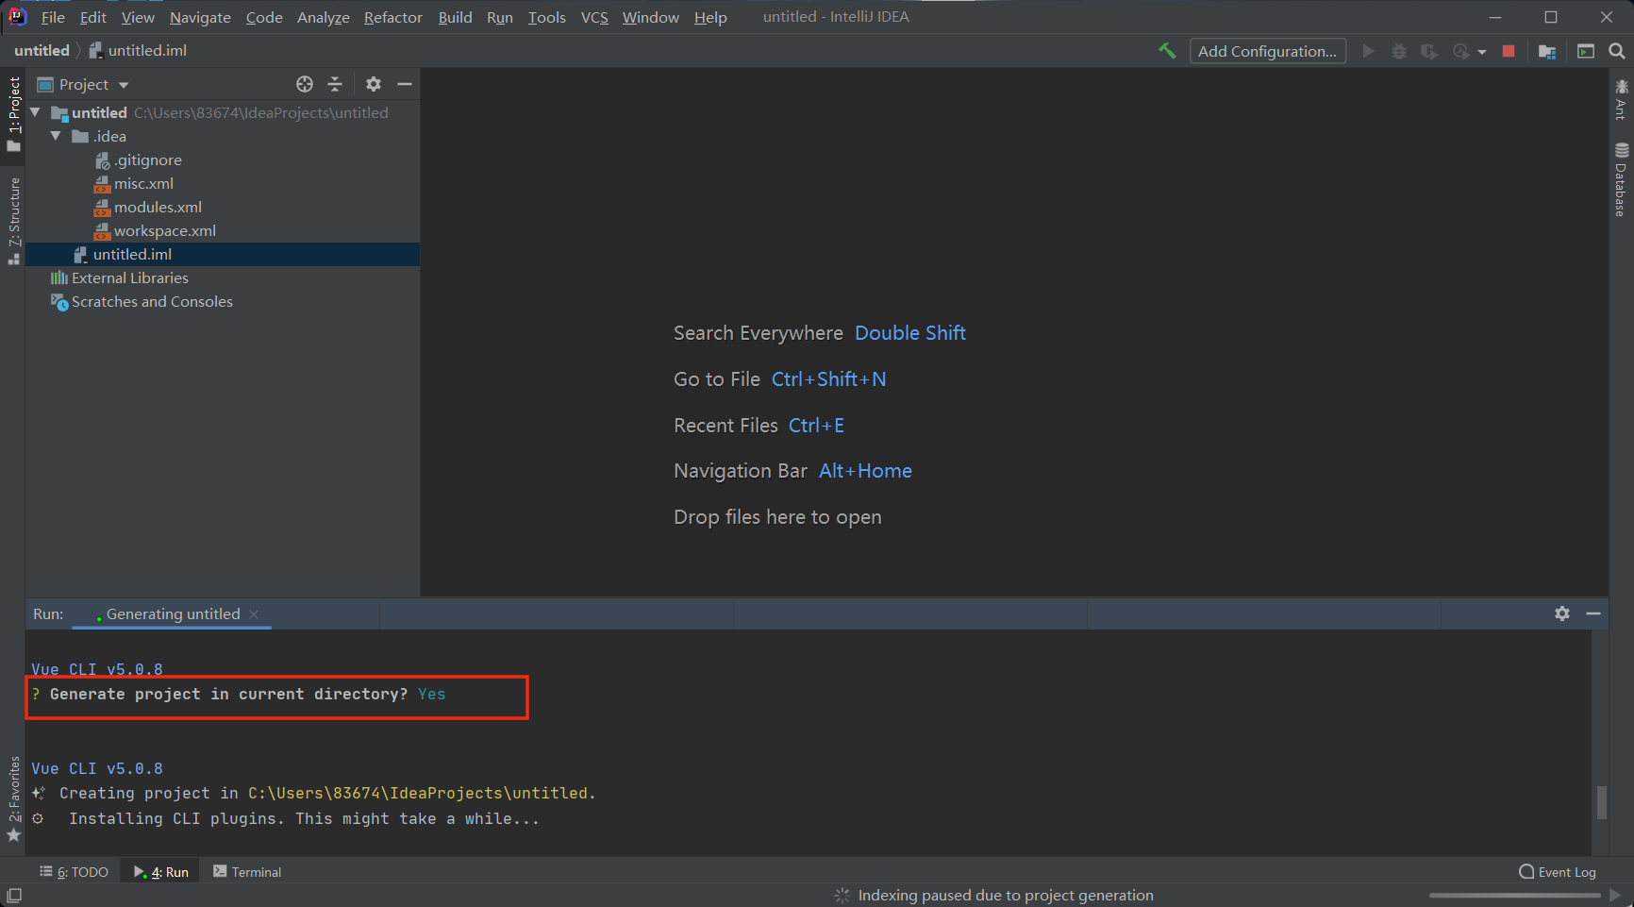Open the Code menu
The width and height of the screenshot is (1634, 907).
[x=264, y=17]
